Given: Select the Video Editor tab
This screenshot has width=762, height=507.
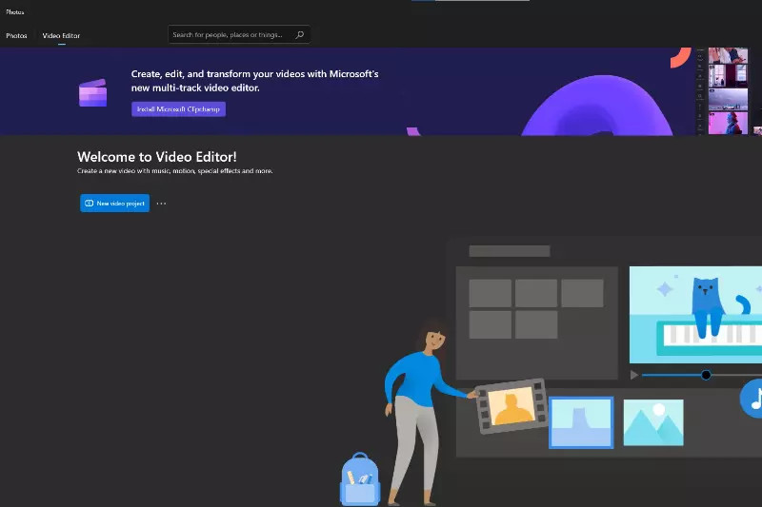Looking at the screenshot, I should [61, 35].
